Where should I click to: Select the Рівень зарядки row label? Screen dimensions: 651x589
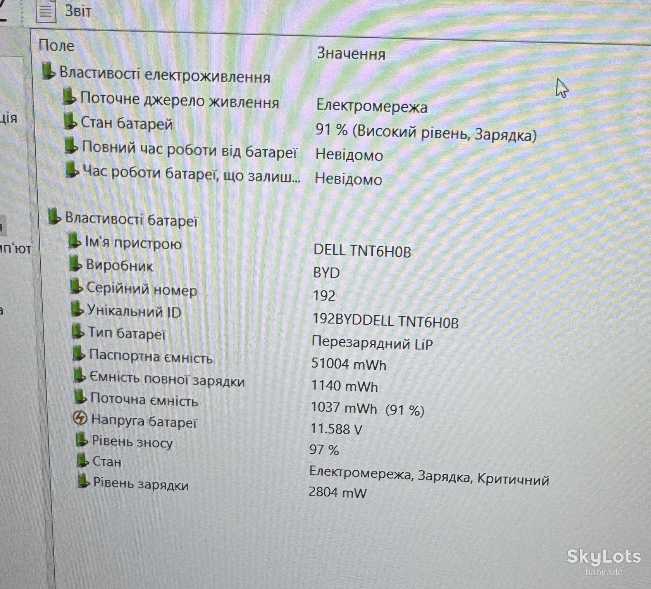click(141, 484)
